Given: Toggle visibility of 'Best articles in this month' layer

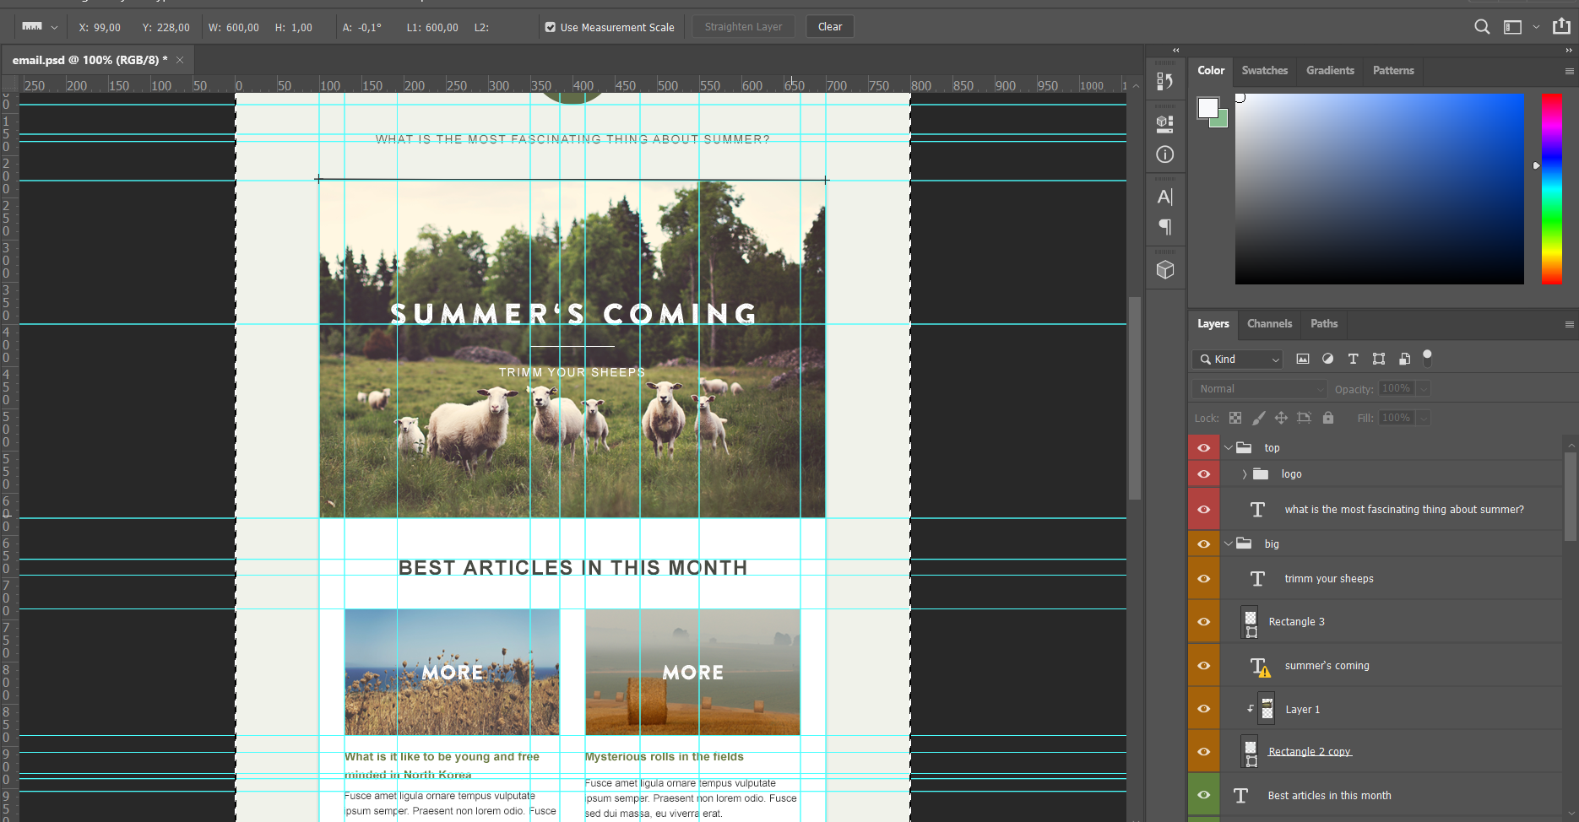Looking at the screenshot, I should point(1203,795).
